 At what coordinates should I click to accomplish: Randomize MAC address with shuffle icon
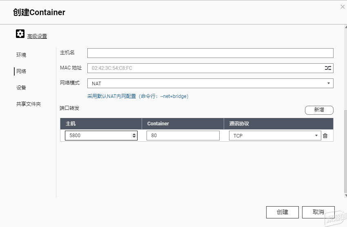tap(328, 68)
